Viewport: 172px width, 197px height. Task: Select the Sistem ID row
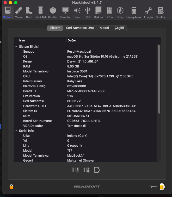[85, 111]
